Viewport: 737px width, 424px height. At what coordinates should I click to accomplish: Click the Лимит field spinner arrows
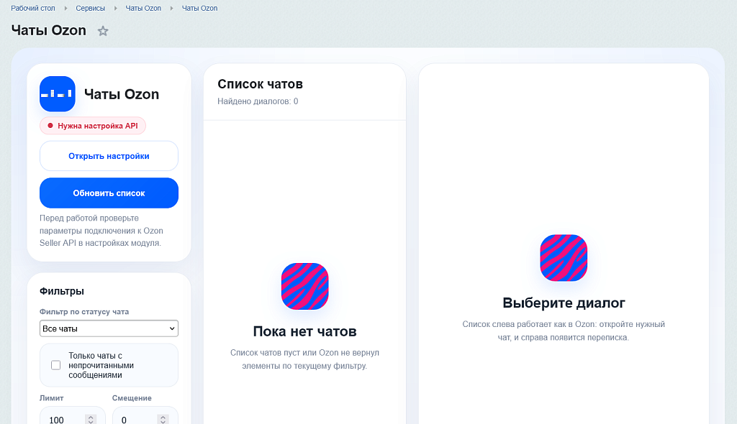91,419
